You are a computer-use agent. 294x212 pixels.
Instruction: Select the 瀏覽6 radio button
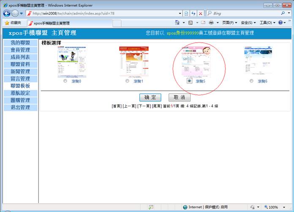252,81
